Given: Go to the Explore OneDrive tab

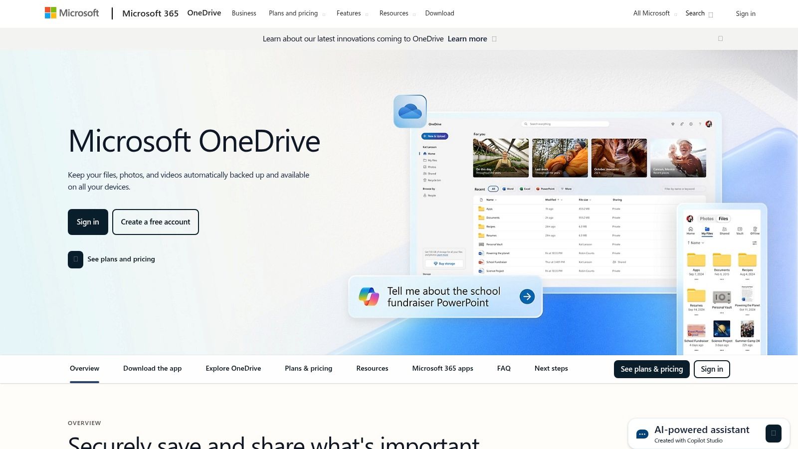Looking at the screenshot, I should pyautogui.click(x=233, y=369).
